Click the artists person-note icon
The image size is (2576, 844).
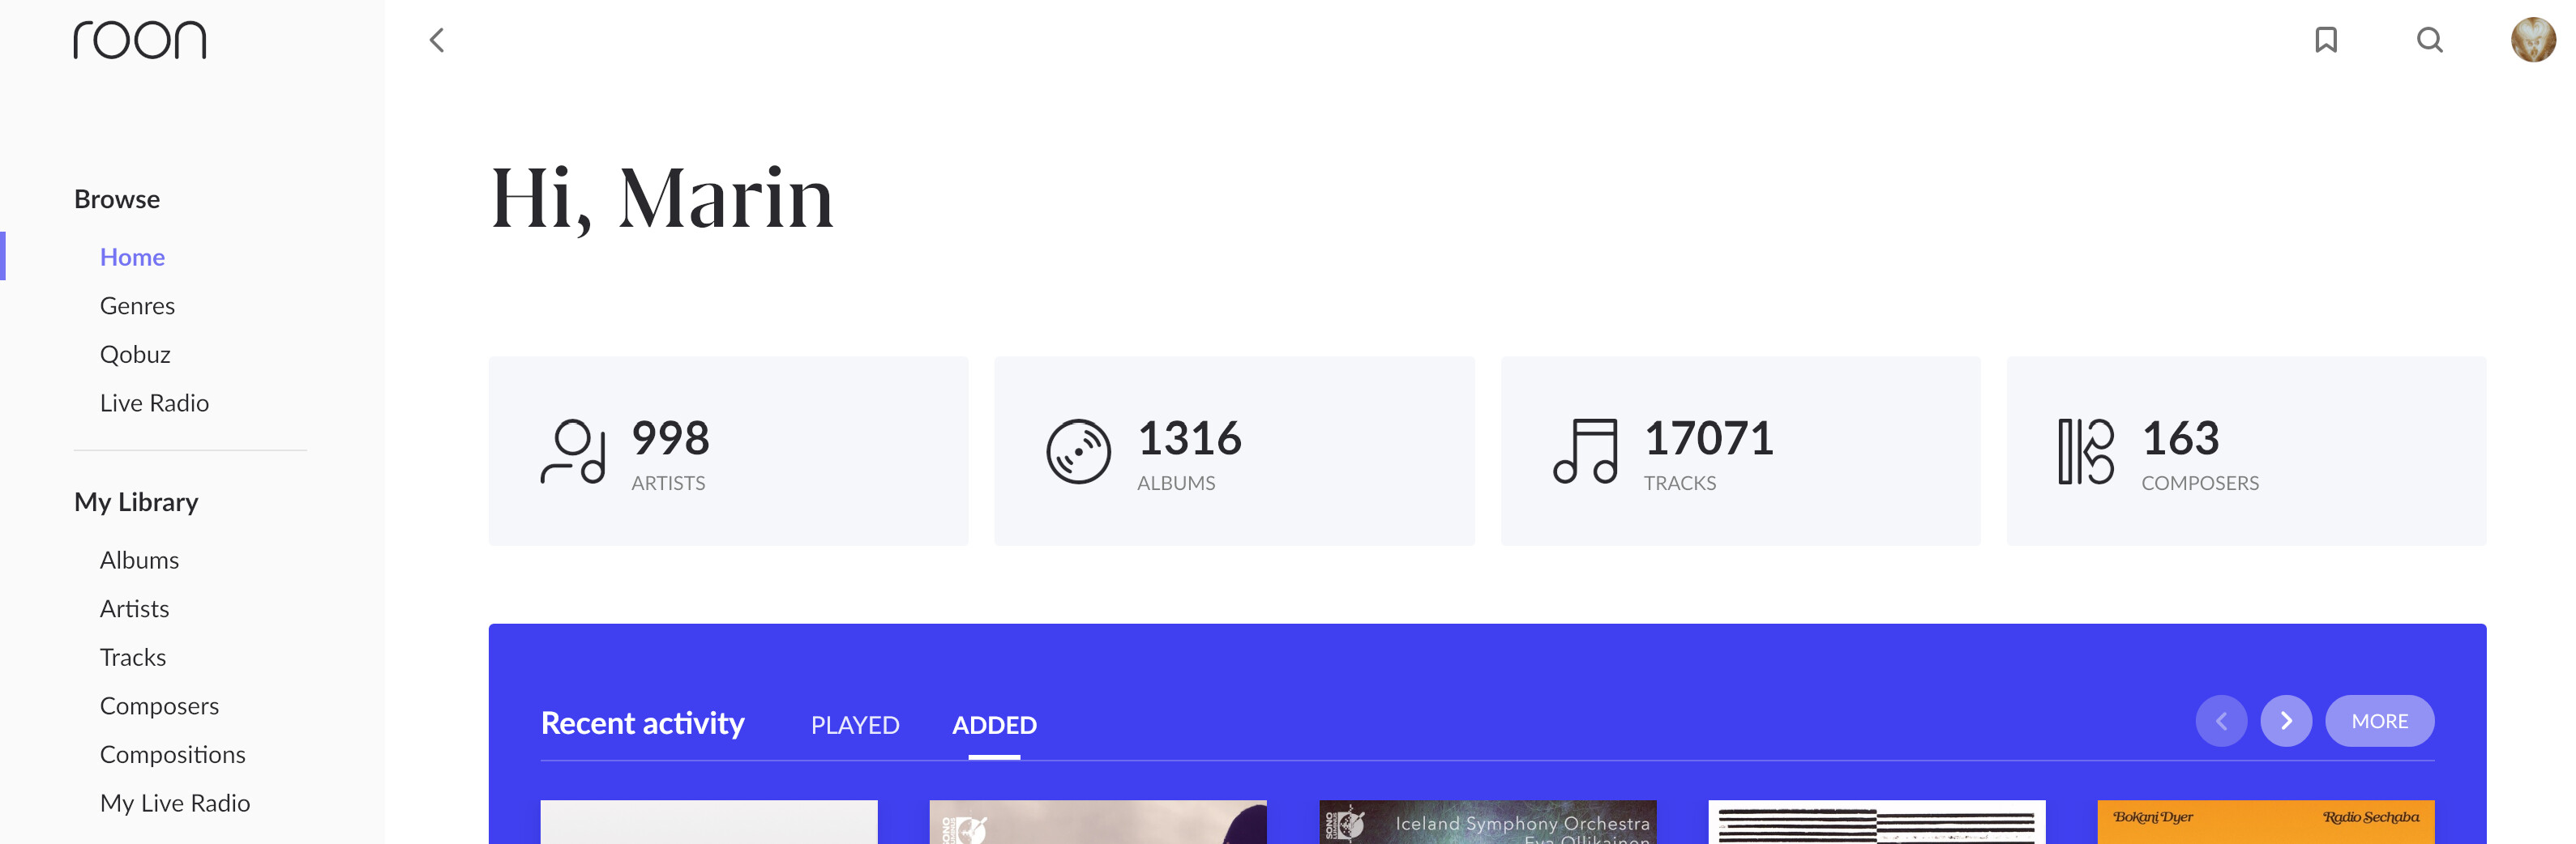(573, 451)
